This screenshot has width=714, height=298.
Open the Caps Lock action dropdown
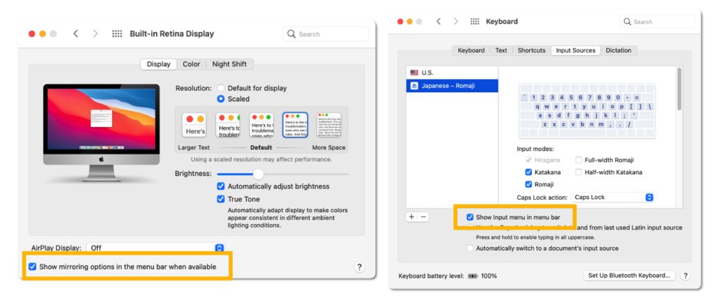coord(649,198)
